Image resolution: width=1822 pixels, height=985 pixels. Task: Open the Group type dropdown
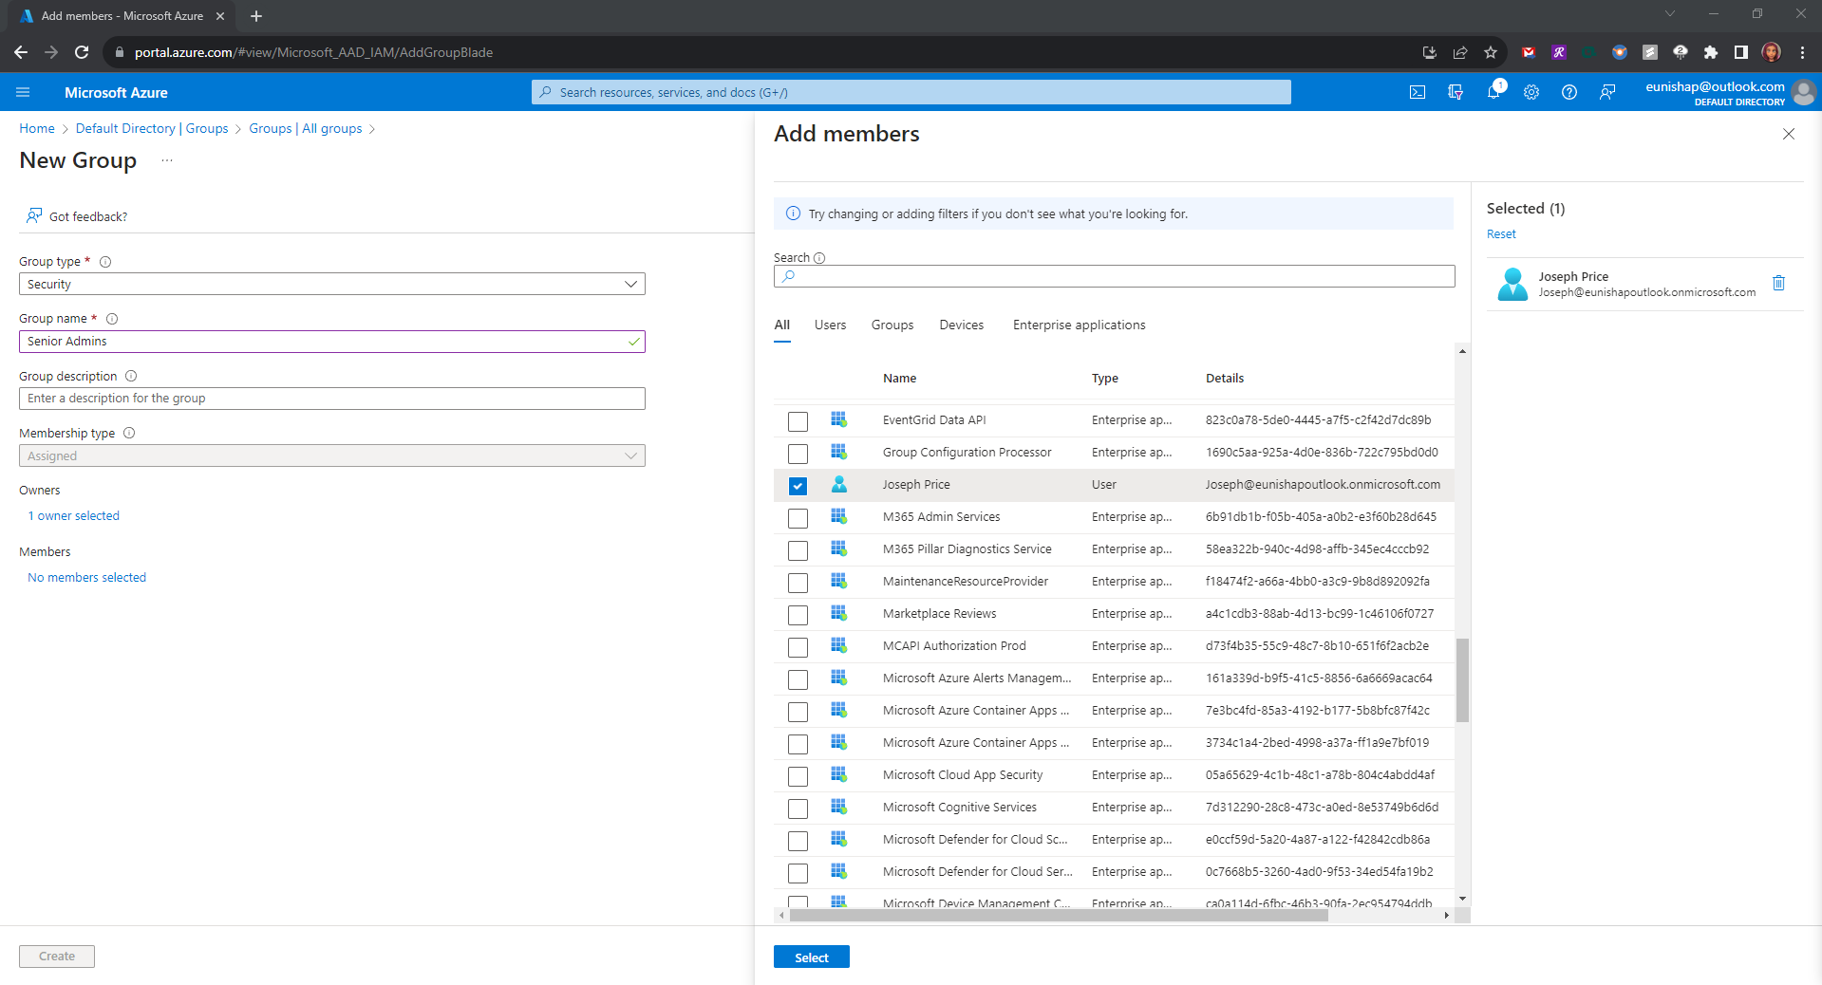[629, 284]
